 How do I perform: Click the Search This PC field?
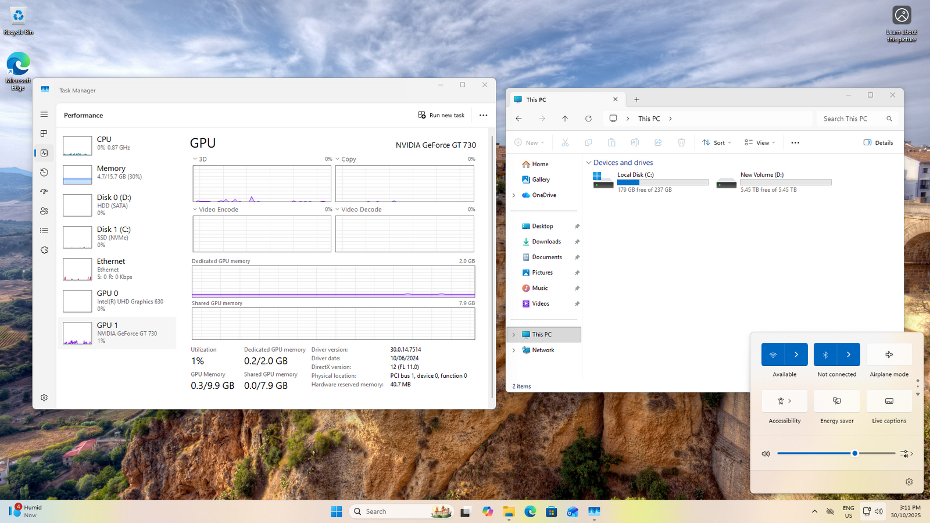click(852, 119)
